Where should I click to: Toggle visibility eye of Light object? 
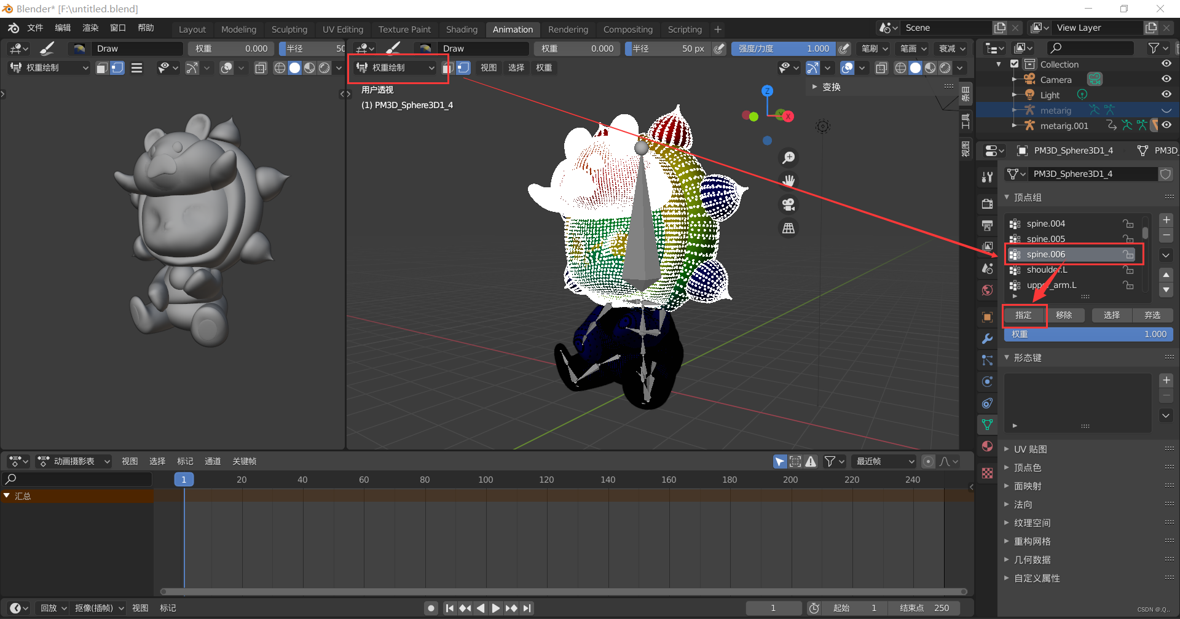(1166, 95)
